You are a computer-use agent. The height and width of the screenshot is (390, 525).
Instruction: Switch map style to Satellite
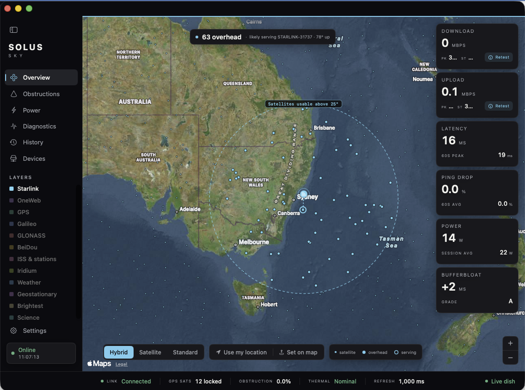[150, 352]
